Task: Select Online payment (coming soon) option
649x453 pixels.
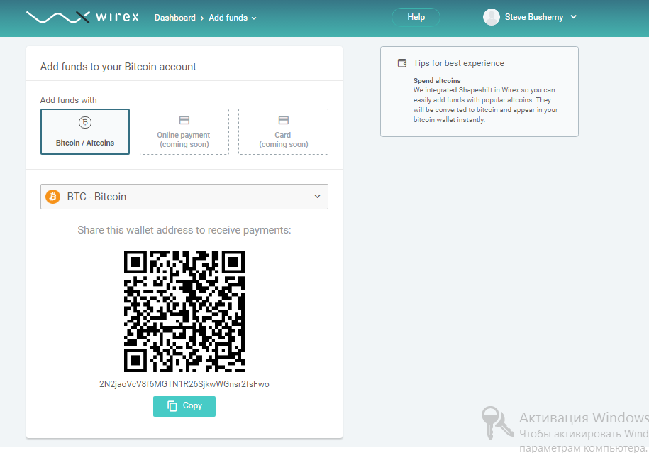Action: [x=184, y=132]
